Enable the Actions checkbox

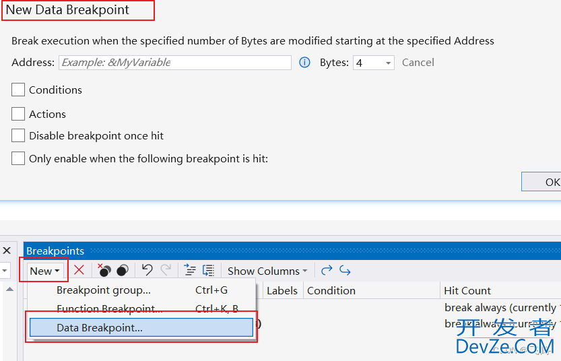pyautogui.click(x=18, y=114)
